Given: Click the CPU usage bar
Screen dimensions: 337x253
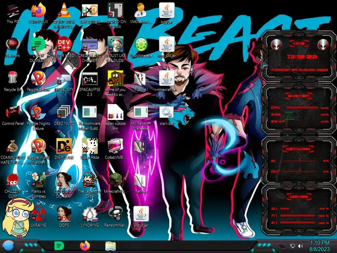Looking at the screenshot, I should 302,108.
